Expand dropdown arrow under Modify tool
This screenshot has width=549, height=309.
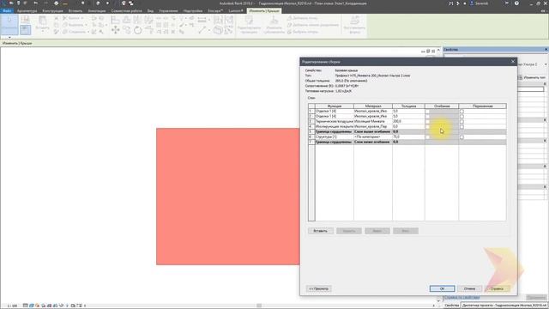(x=9, y=37)
